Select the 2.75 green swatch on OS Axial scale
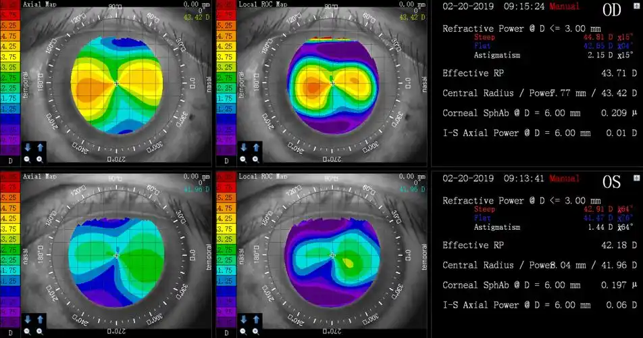 10,249
